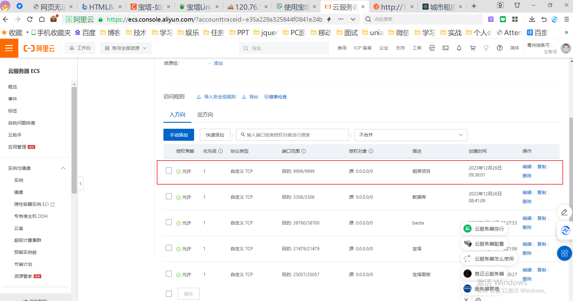Click the port or authorization search field
This screenshot has height=301, width=573.
(x=292, y=135)
